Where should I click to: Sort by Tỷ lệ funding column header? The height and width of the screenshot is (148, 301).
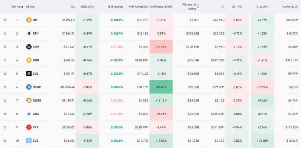point(115,7)
